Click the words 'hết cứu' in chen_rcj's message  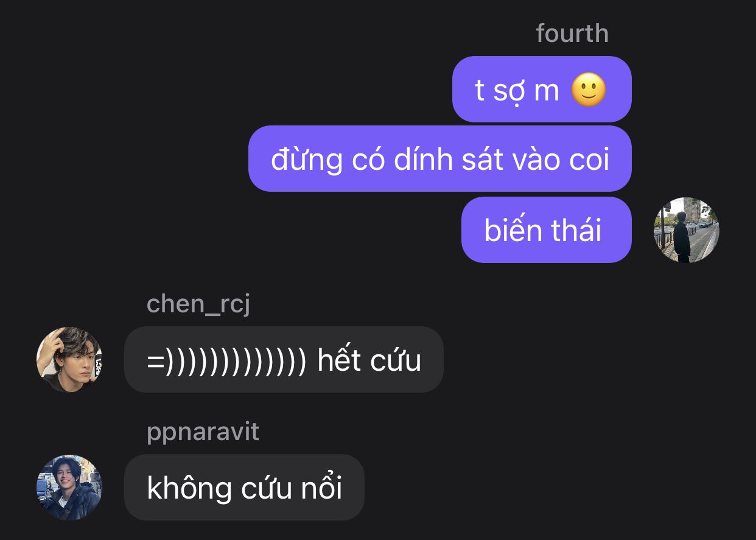click(369, 359)
